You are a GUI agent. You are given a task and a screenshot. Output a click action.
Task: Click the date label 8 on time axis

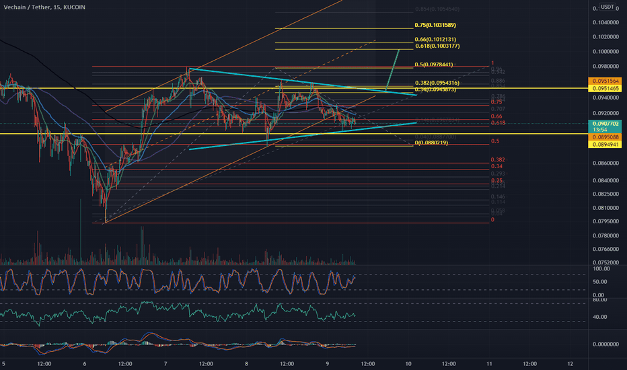(246, 364)
